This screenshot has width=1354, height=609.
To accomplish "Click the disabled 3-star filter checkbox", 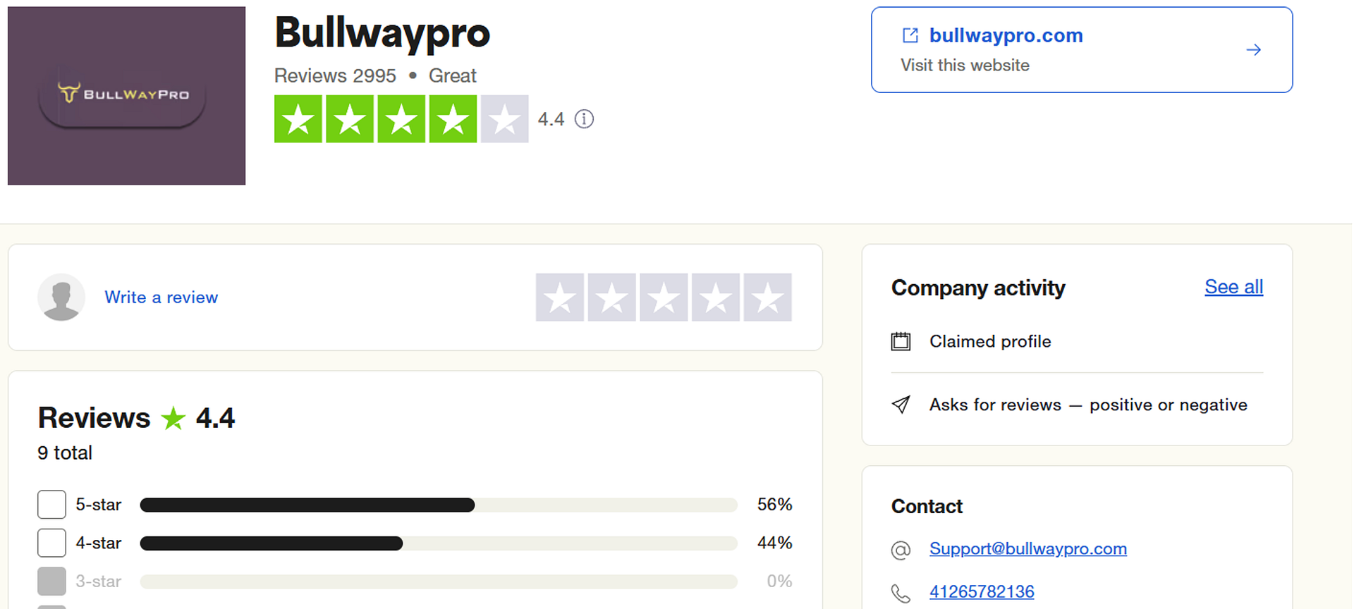I will [x=51, y=582].
